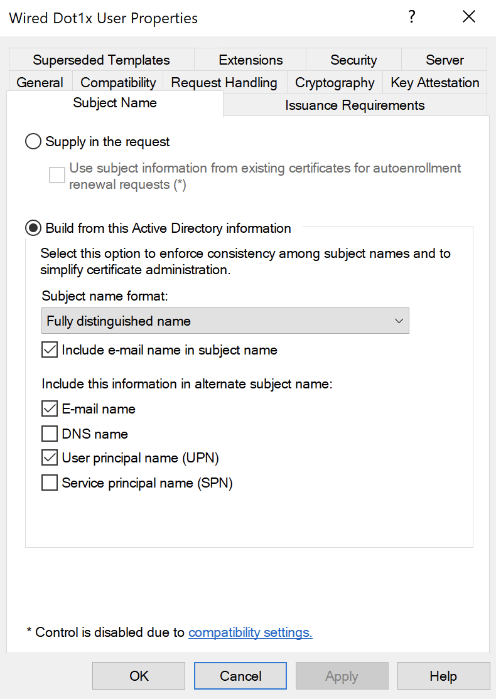The height and width of the screenshot is (699, 496).
Task: Open the Extensions tab
Action: [250, 60]
